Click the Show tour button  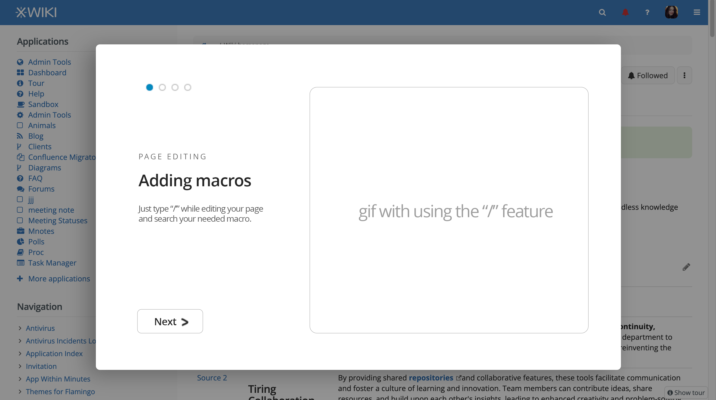[686, 393]
